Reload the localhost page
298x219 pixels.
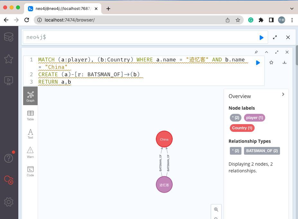(x=27, y=20)
